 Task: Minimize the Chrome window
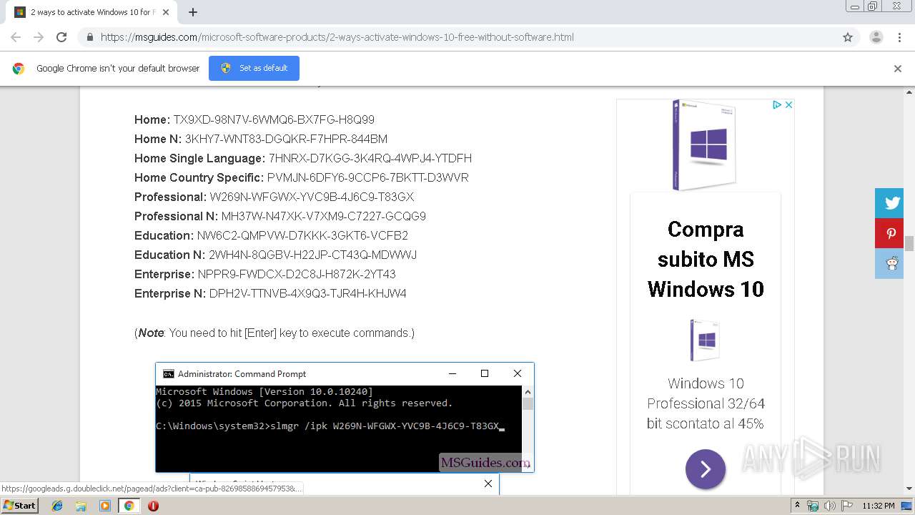pyautogui.click(x=855, y=6)
